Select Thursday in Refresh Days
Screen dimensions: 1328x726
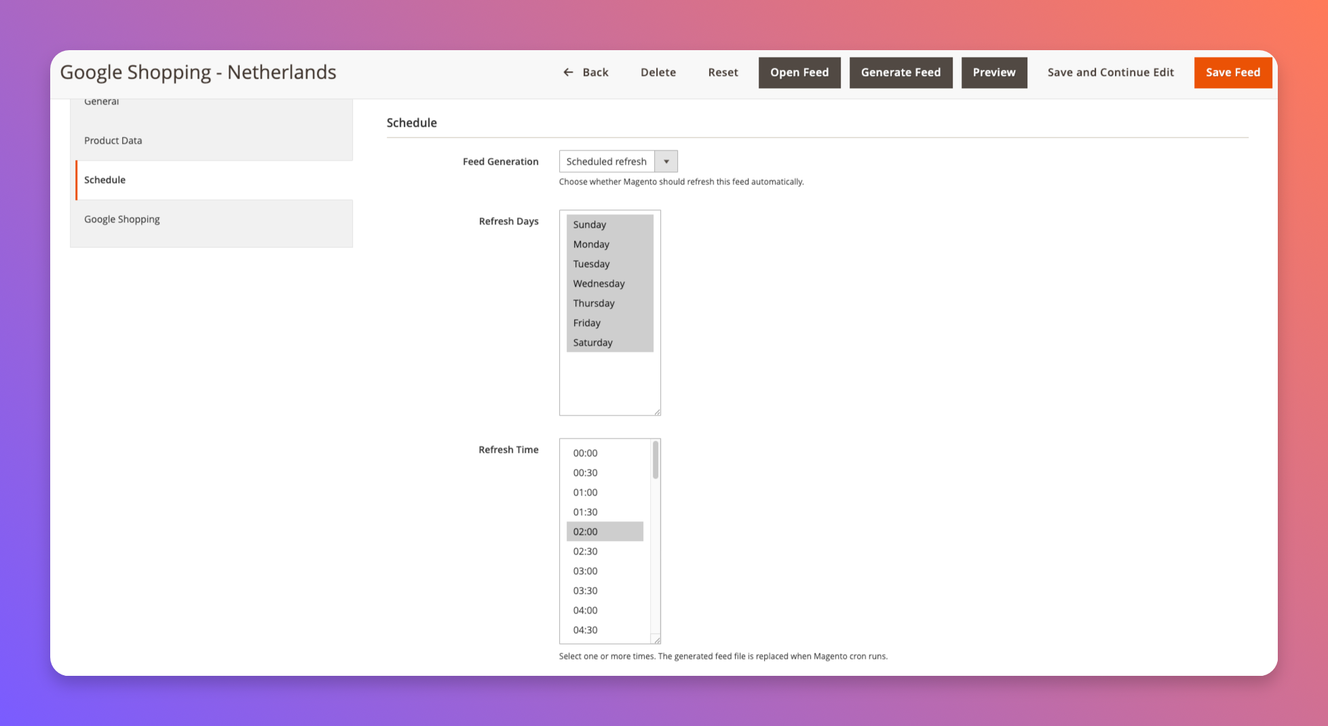point(609,303)
